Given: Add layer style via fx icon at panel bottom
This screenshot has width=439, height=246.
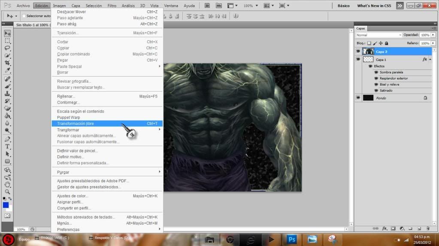Looking at the screenshot, I should (385, 228).
